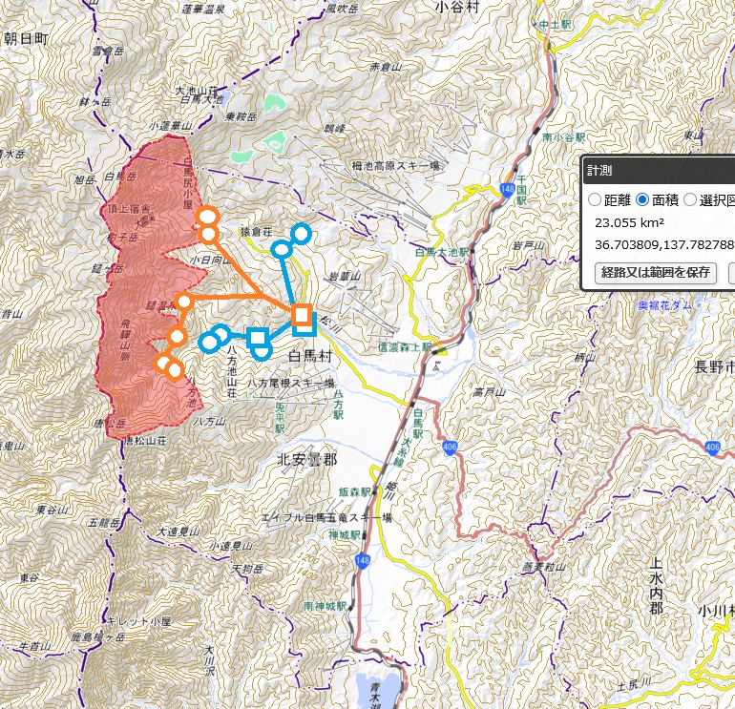
Task: Click the 白馬村 village label on map
Action: 308,354
